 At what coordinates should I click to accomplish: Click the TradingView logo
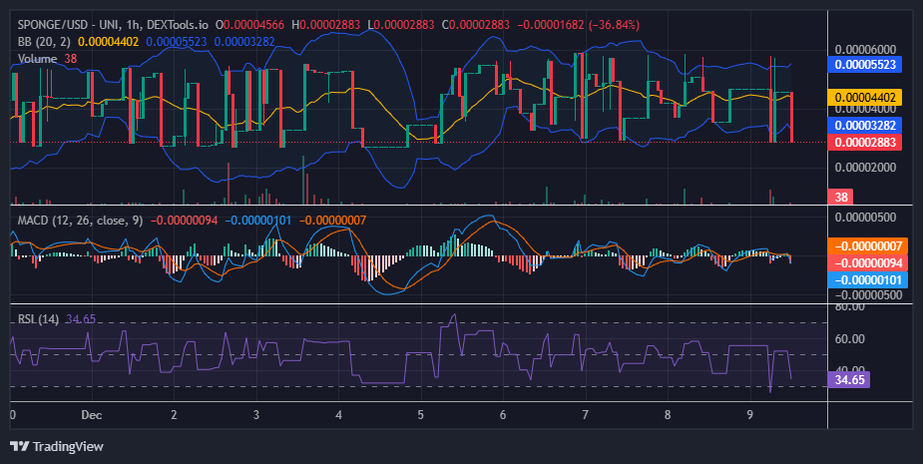(57, 446)
